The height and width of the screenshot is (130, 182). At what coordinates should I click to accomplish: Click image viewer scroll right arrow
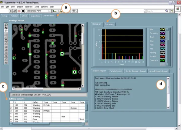[x=80, y=89]
